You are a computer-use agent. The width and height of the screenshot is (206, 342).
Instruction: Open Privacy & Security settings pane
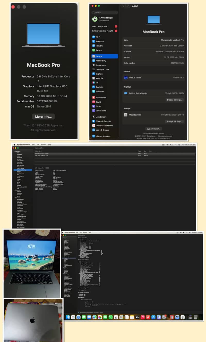105,121
